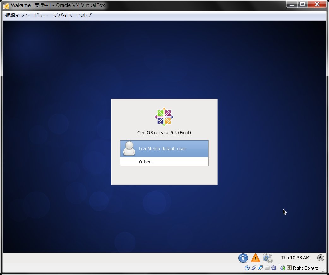Click the video capture chip icon
Viewport: 329px width, 275px height.
(273, 268)
